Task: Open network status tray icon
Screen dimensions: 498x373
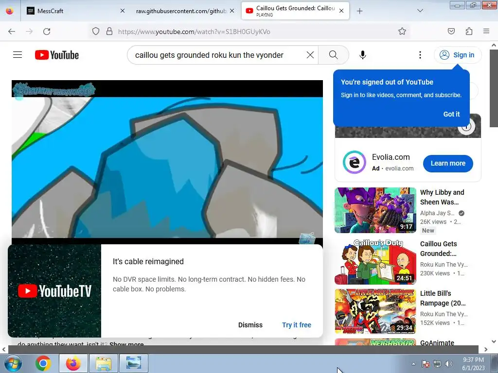Action: pyautogui.click(x=437, y=364)
